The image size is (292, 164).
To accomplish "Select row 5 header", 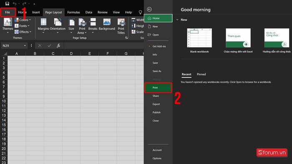I will 3,77.
